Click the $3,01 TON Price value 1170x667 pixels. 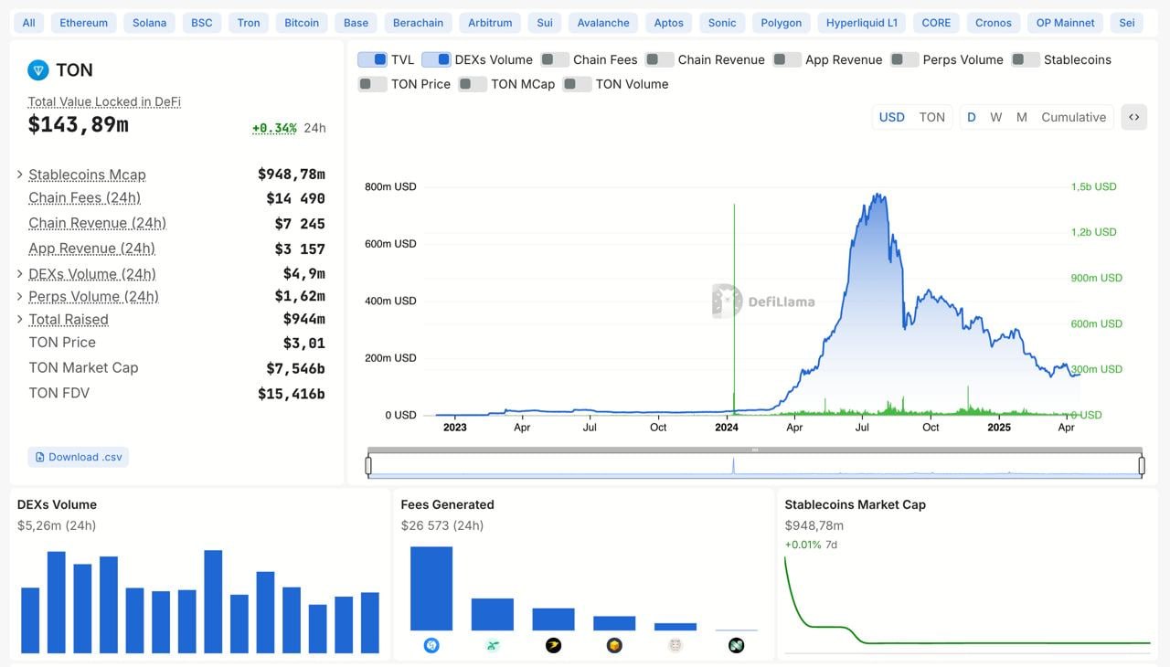coord(303,344)
